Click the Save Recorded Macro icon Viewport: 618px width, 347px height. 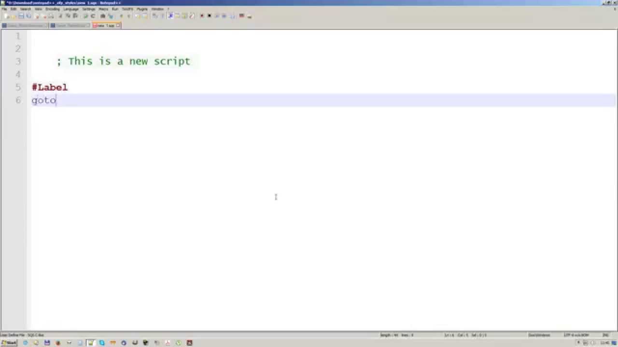pos(232,16)
